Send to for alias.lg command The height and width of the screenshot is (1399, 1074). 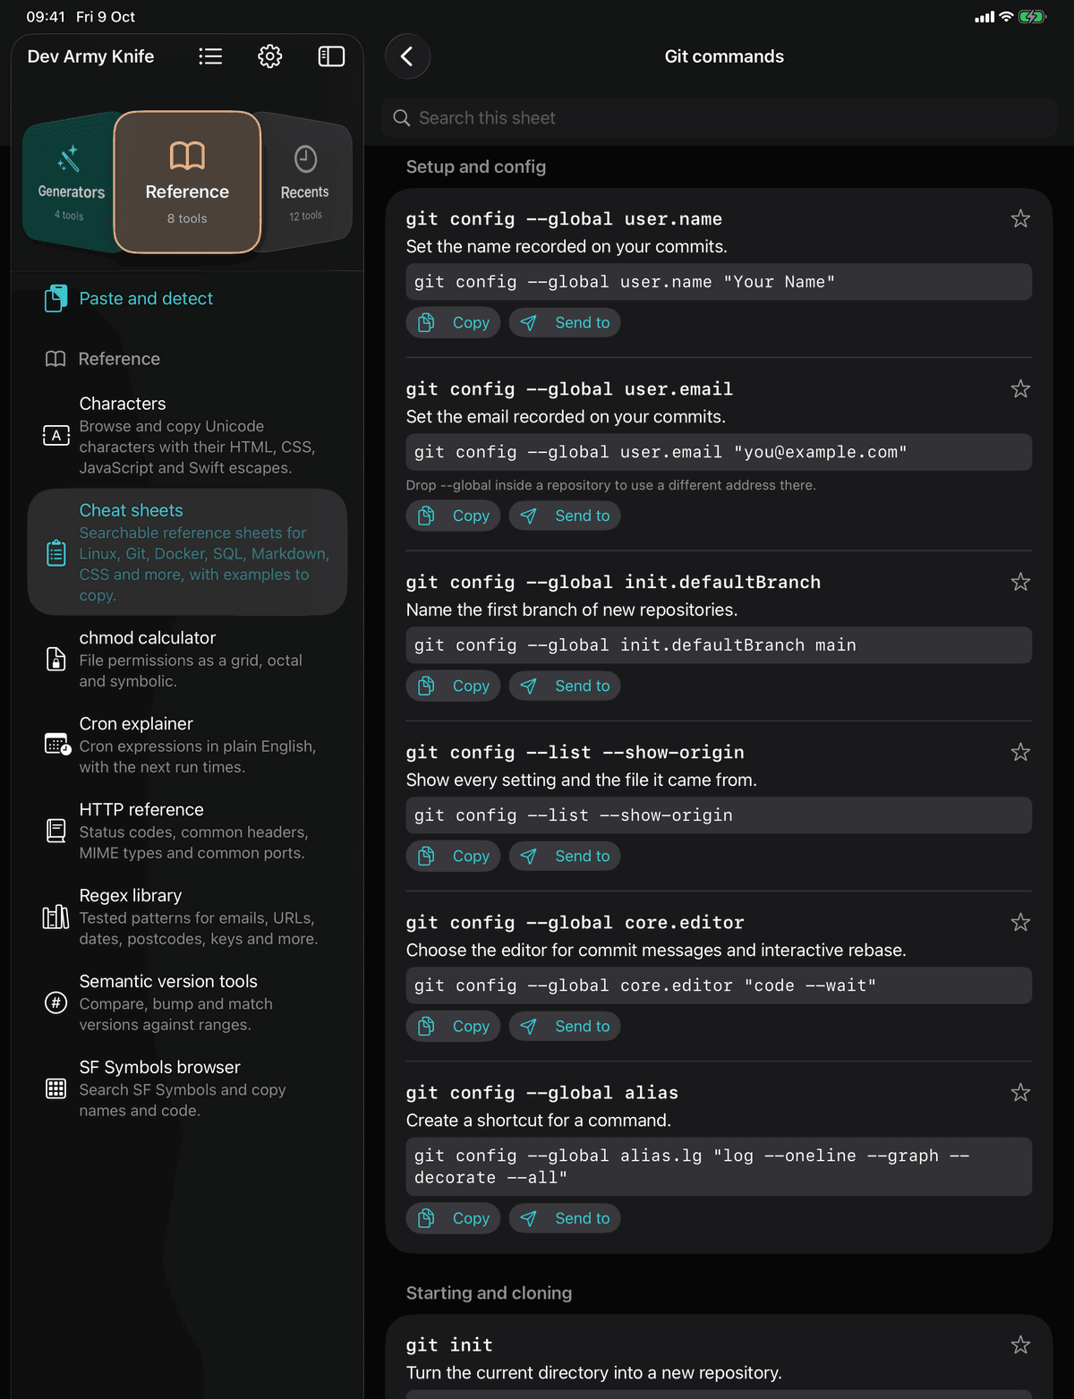tap(565, 1219)
